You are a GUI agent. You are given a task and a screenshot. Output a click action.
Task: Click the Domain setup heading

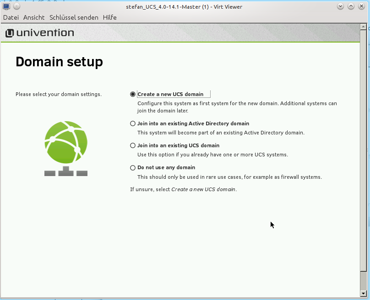[59, 62]
